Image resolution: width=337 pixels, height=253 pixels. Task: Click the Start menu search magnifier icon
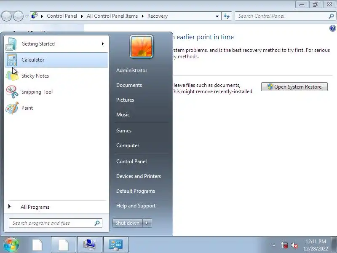tap(97, 223)
